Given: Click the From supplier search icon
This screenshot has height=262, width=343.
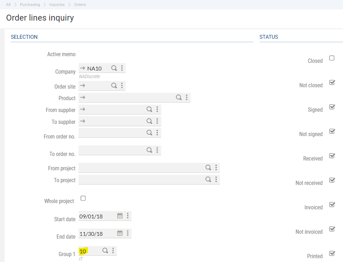Looking at the screenshot, I should click(149, 109).
